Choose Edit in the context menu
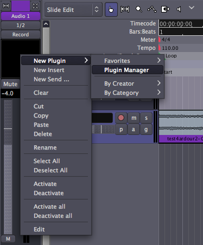 pyautogui.click(x=56, y=229)
